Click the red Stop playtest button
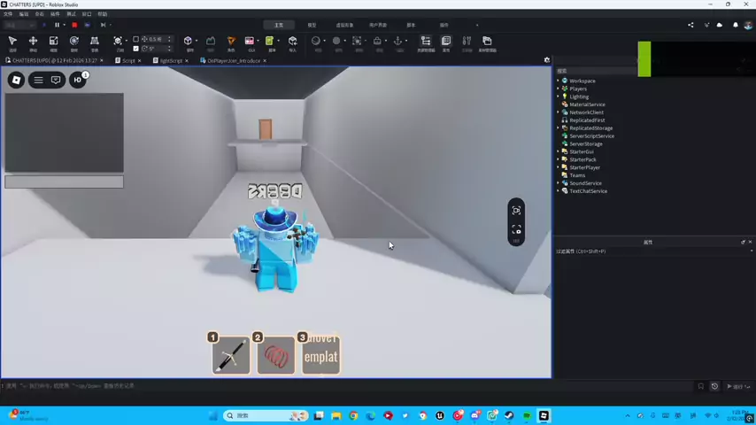 [x=74, y=25]
